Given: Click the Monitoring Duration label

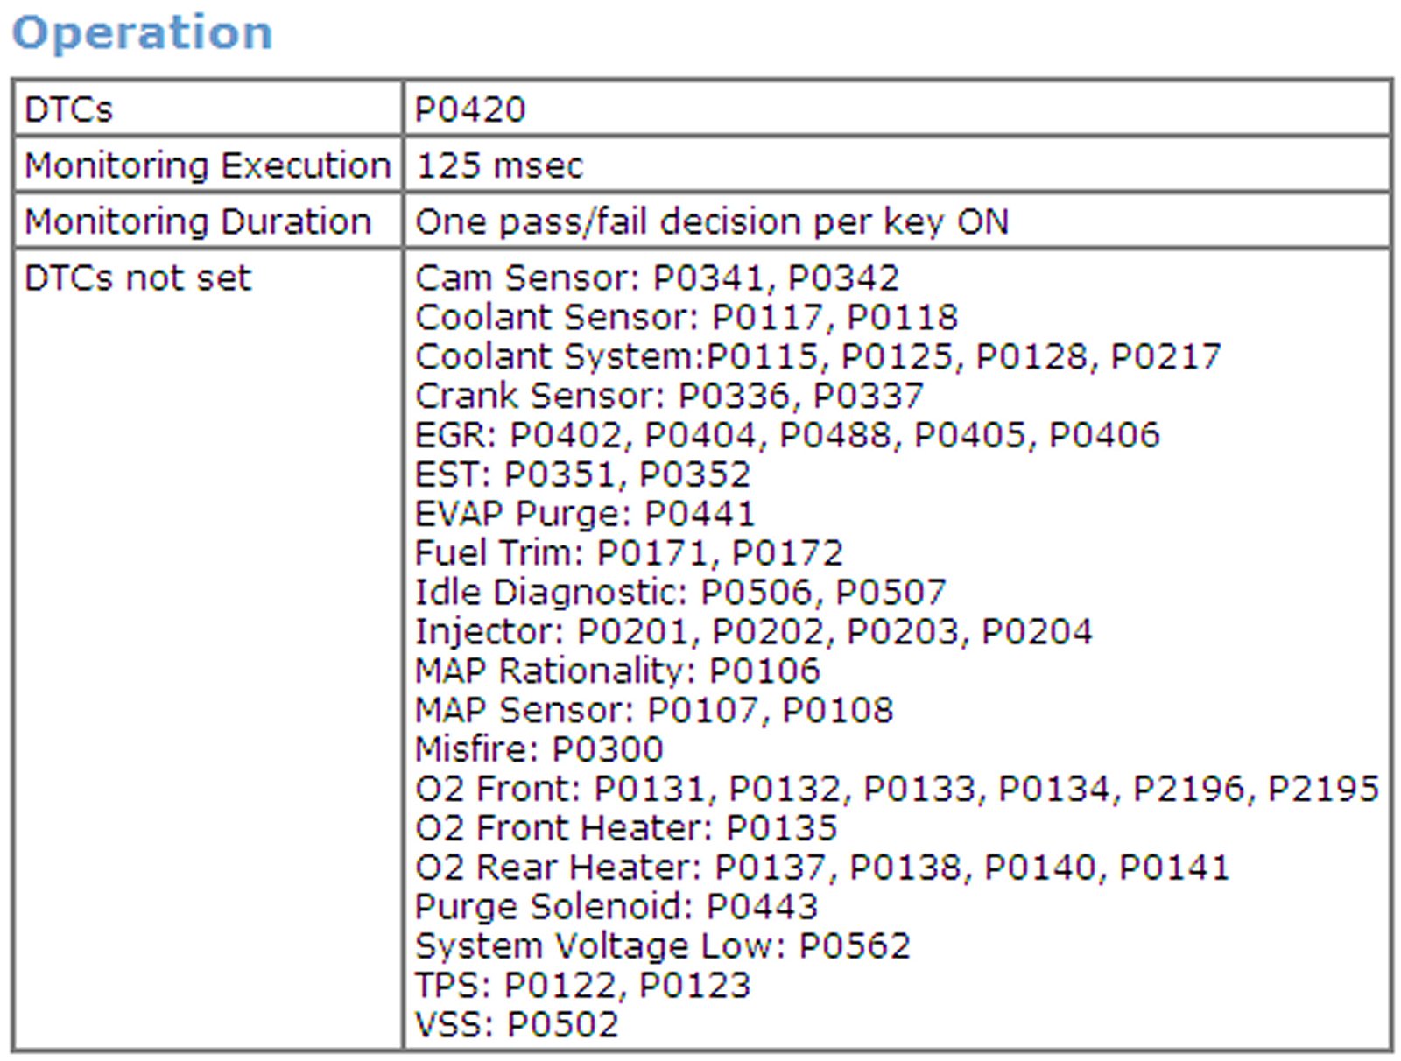Looking at the screenshot, I should click(198, 221).
